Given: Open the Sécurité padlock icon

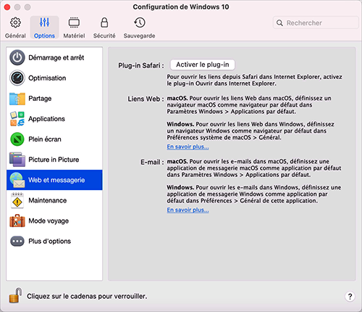Looking at the screenshot, I should (104, 22).
